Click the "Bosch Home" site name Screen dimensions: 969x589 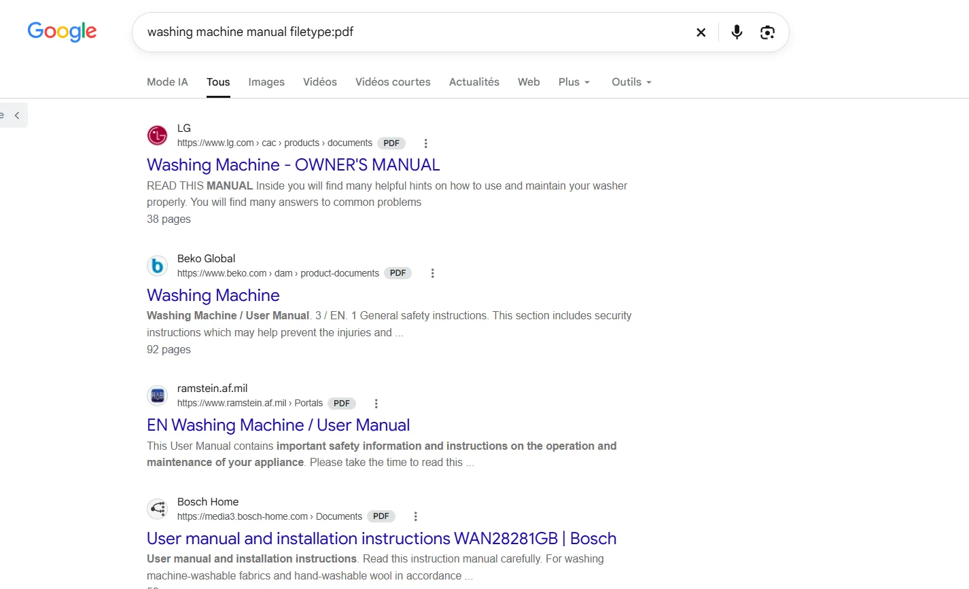208,502
